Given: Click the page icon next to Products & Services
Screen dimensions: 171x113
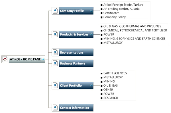Looking at the screenshot, I should pyautogui.click(x=55, y=34).
